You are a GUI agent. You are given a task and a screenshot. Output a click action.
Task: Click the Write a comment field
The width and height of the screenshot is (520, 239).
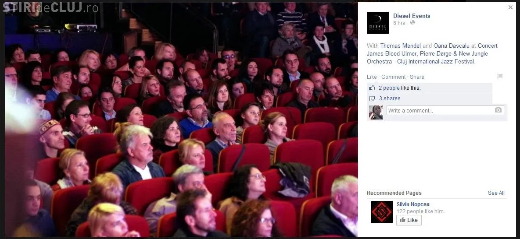coord(446,111)
